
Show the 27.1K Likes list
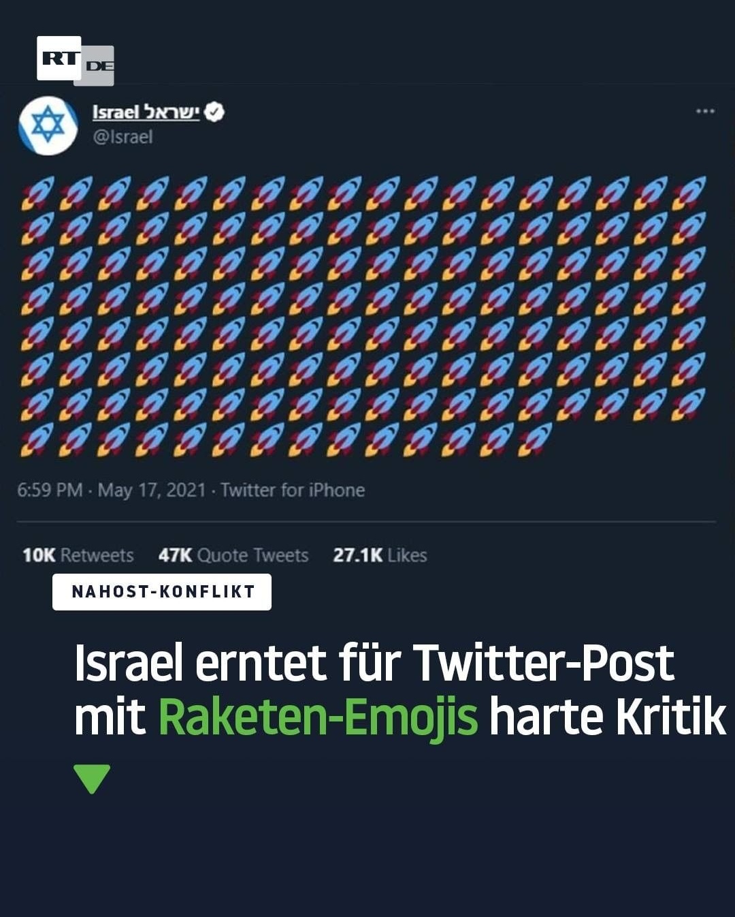pyautogui.click(x=380, y=555)
